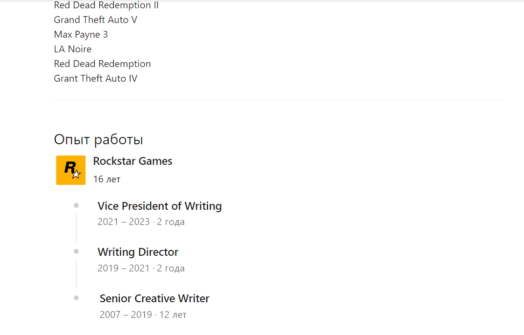Open the Rockstar Games company name
Image resolution: width=524 pixels, height=335 pixels.
pyautogui.click(x=132, y=161)
